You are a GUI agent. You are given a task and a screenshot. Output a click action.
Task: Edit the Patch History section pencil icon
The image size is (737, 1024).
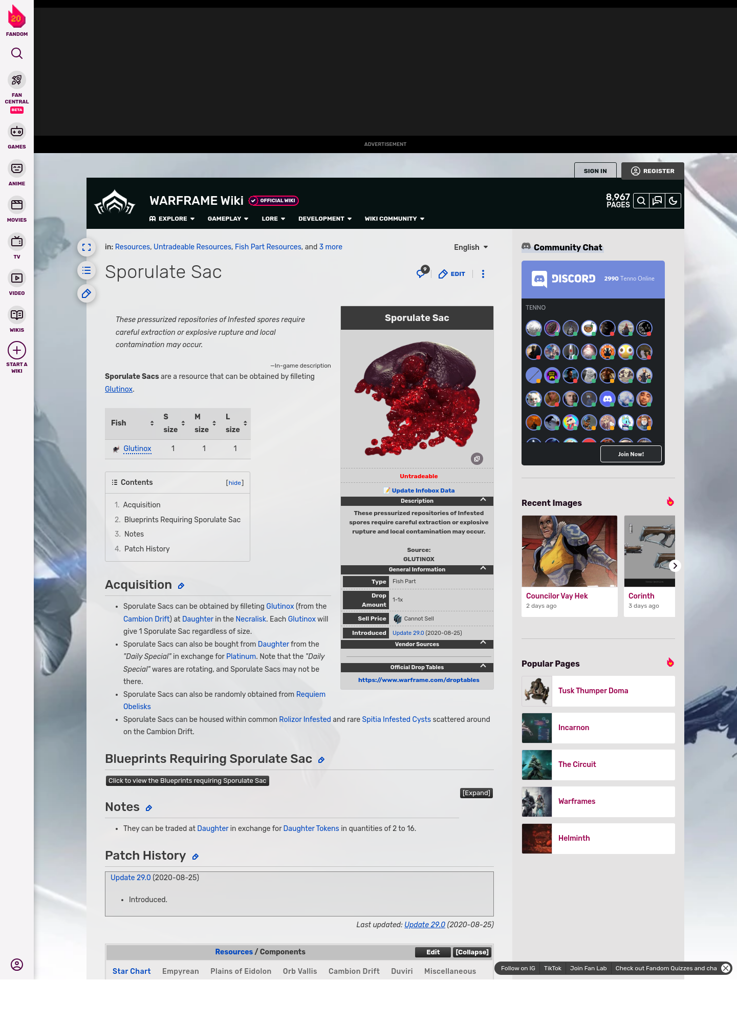pos(196,857)
